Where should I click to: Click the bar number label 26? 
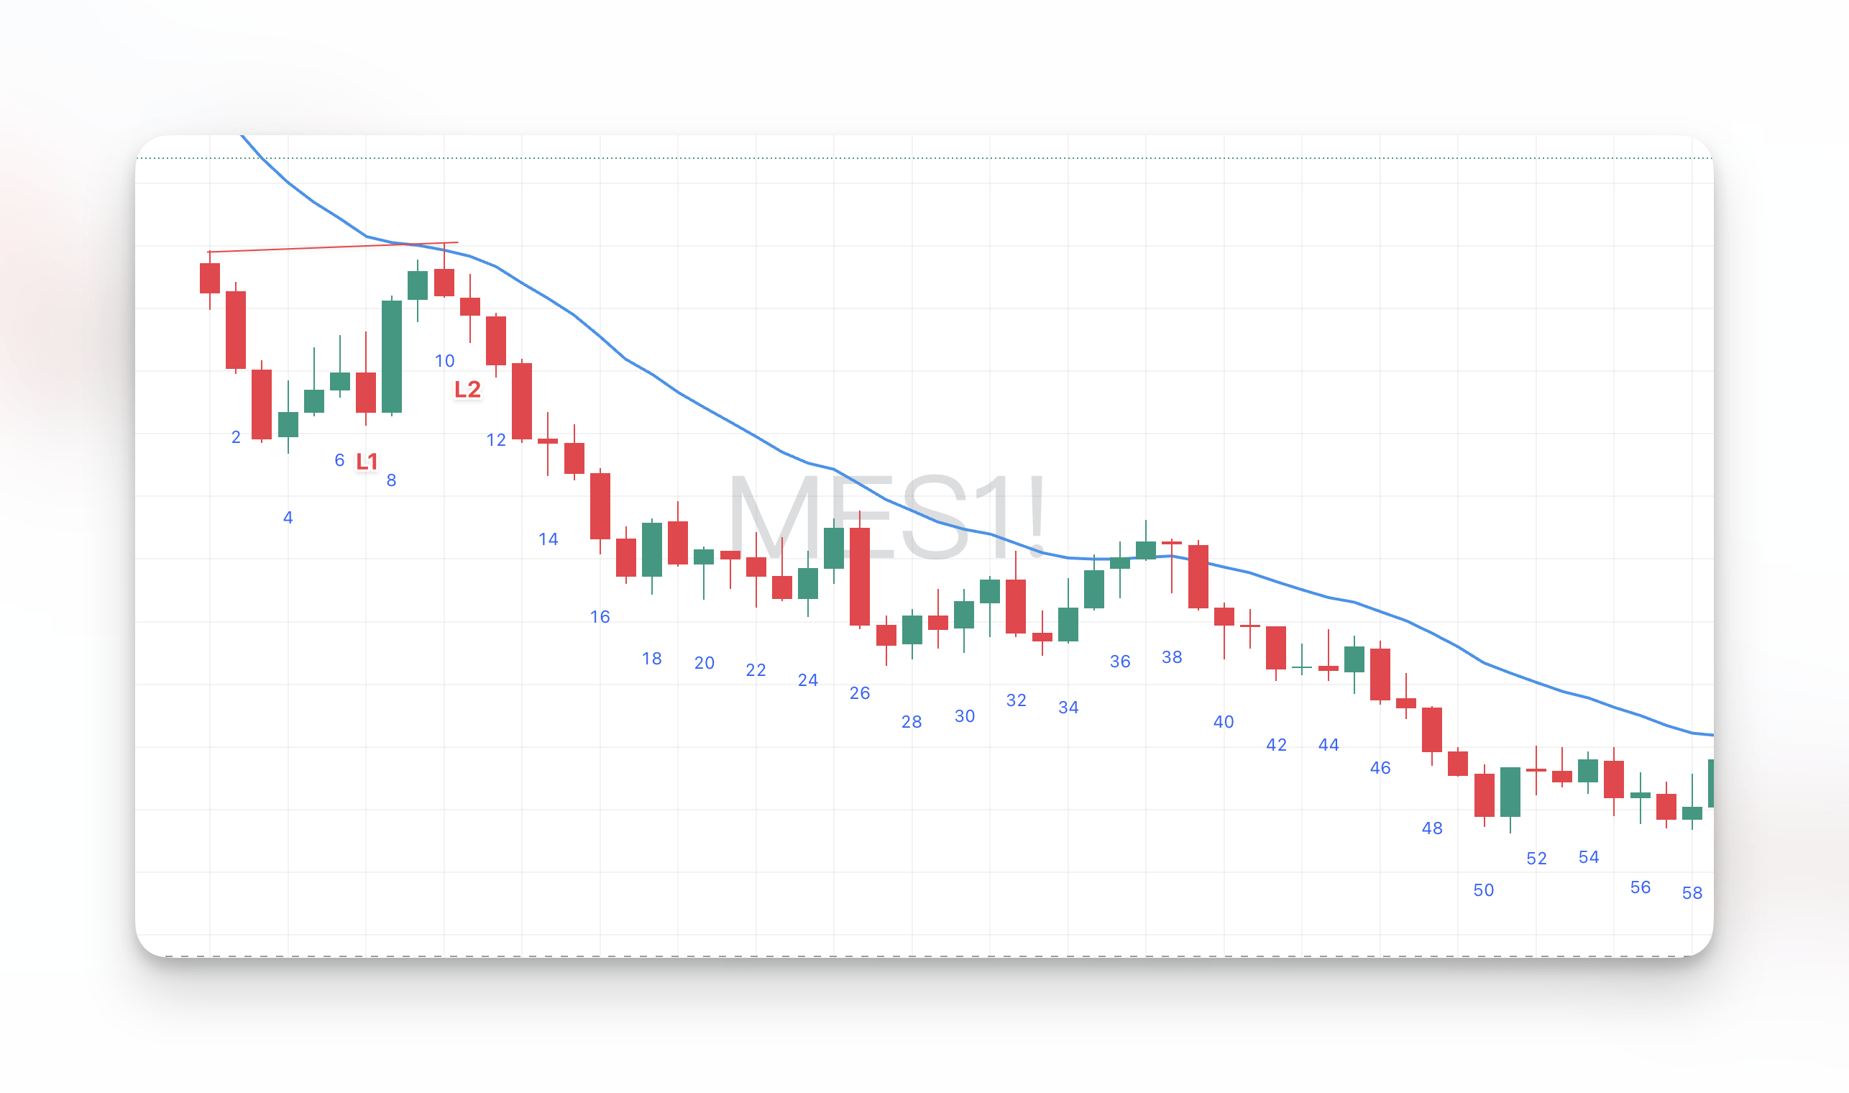pyautogui.click(x=859, y=693)
